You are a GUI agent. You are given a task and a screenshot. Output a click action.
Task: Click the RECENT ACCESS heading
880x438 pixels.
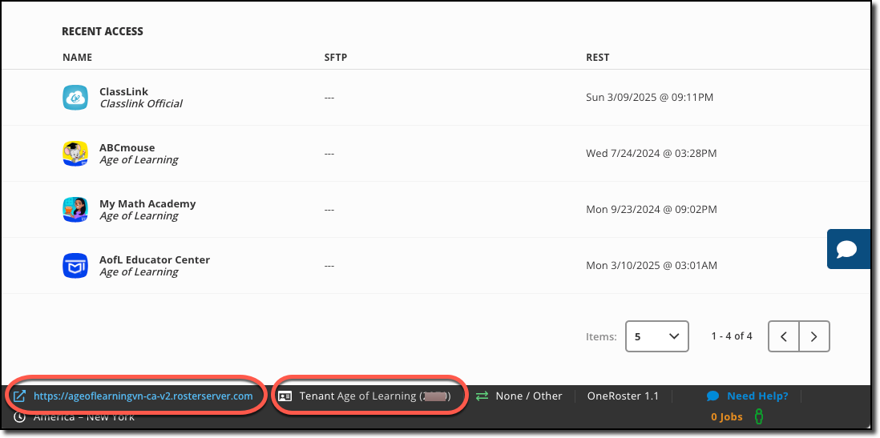(102, 31)
